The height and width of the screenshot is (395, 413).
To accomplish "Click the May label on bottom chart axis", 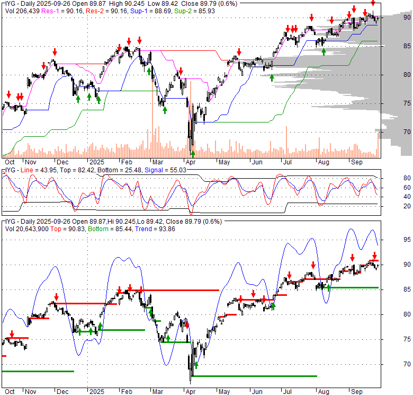I will 224,392.
